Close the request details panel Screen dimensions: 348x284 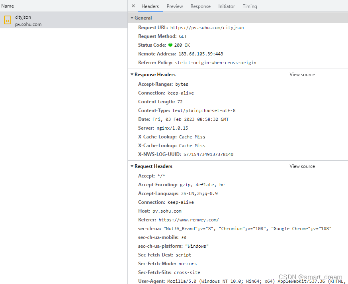(133, 6)
